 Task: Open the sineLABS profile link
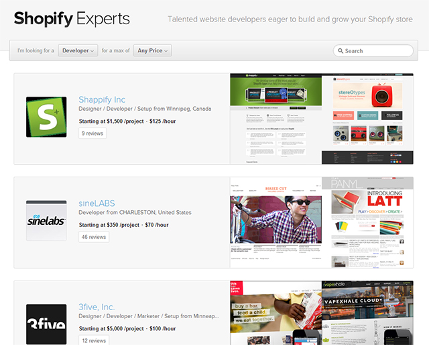pos(97,203)
